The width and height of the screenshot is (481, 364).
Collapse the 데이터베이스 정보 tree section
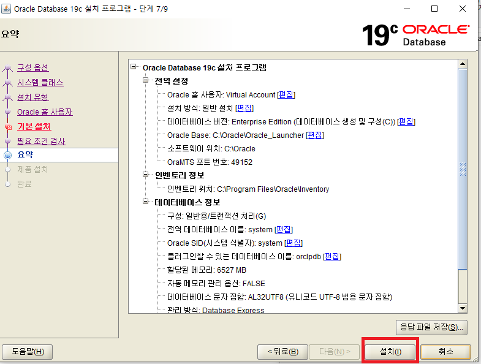point(145,202)
